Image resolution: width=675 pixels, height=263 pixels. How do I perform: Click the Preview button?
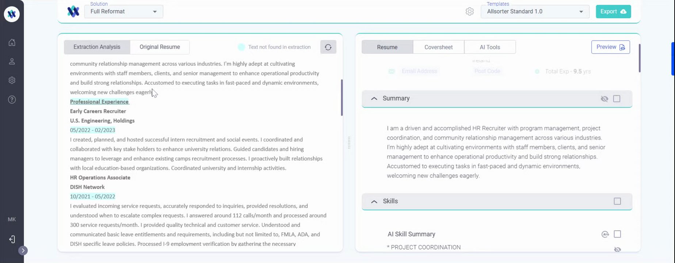610,47
